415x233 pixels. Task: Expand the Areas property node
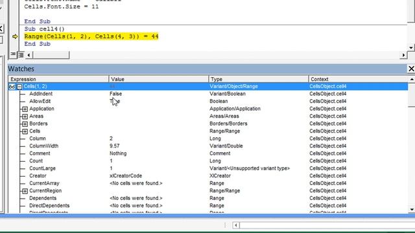(25, 116)
